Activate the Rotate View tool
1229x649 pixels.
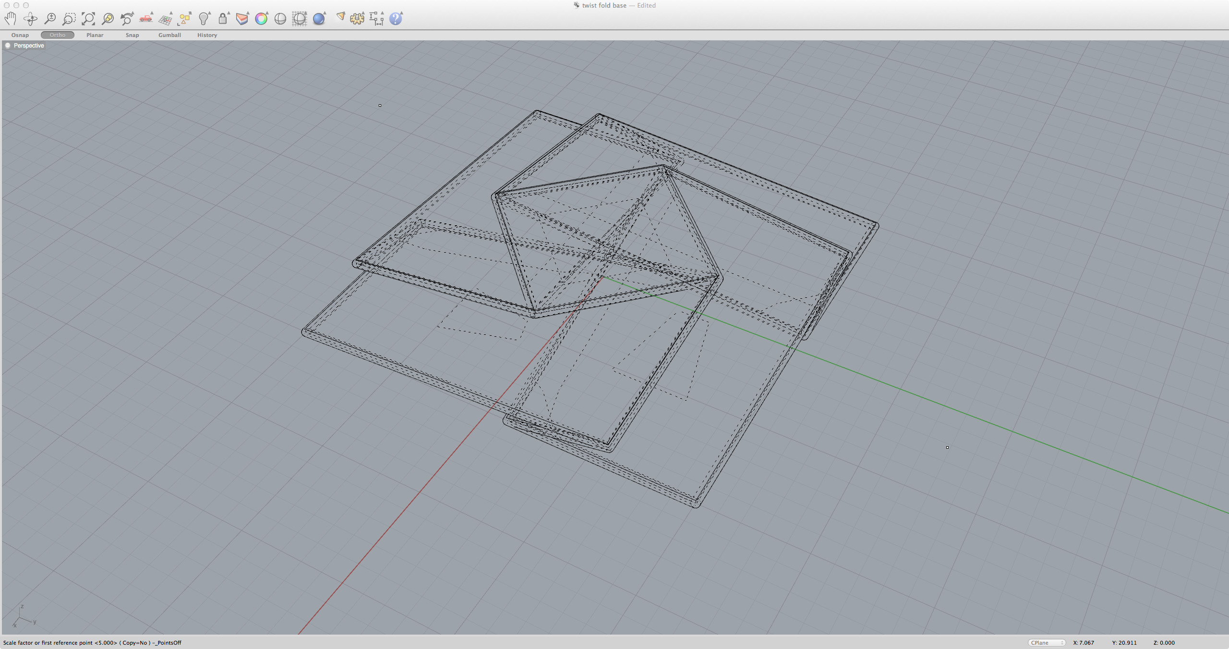click(30, 19)
